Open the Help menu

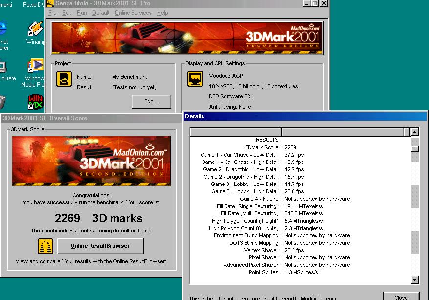pos(162,13)
